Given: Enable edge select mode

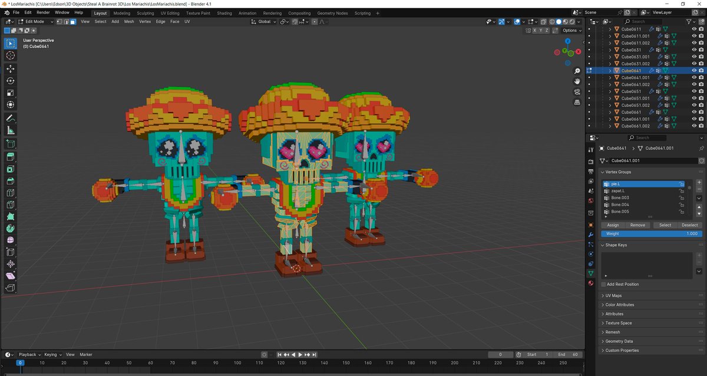Looking at the screenshot, I should [x=66, y=22].
